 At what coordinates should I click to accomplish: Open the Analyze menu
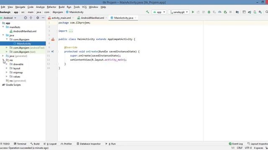pos(40,7)
